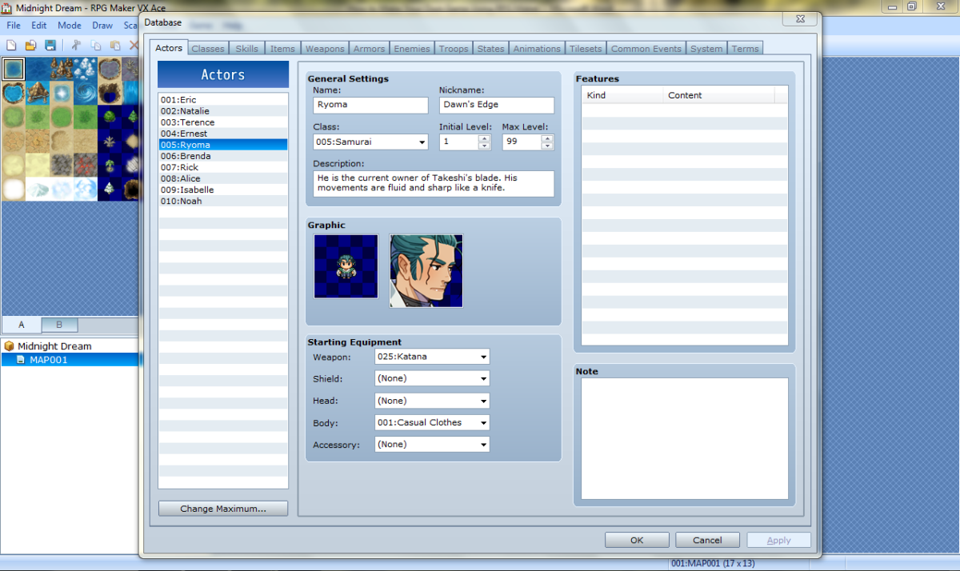Image resolution: width=960 pixels, height=571 pixels.
Task: Expand the Weapon dropdown showing 025:Katana
Action: (432, 357)
